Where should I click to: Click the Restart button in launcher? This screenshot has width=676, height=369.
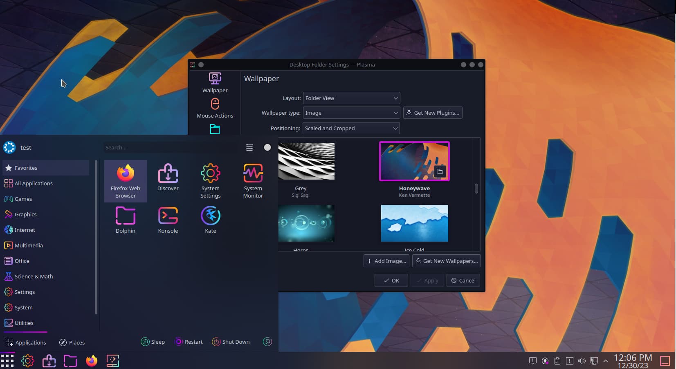coord(189,342)
